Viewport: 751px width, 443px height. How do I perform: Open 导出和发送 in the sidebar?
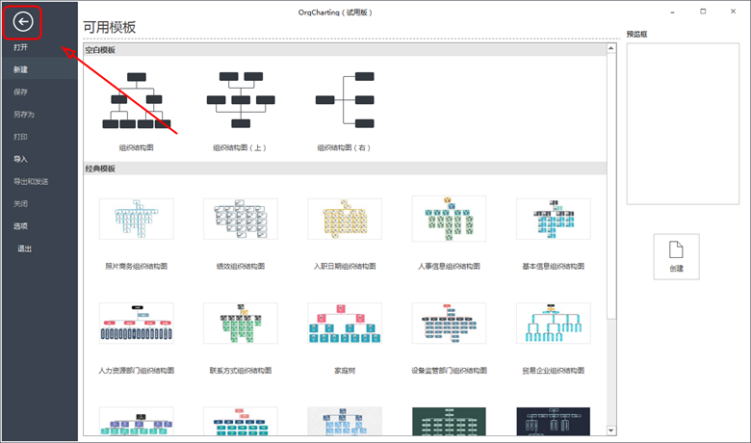[x=31, y=181]
